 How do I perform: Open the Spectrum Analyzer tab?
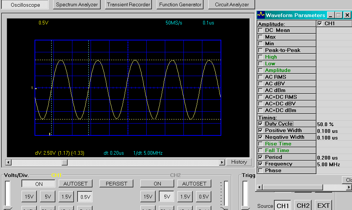click(77, 5)
